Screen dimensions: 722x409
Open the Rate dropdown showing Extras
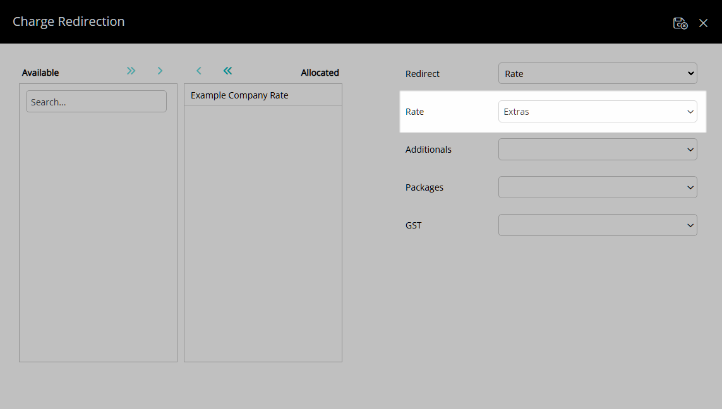tap(598, 112)
